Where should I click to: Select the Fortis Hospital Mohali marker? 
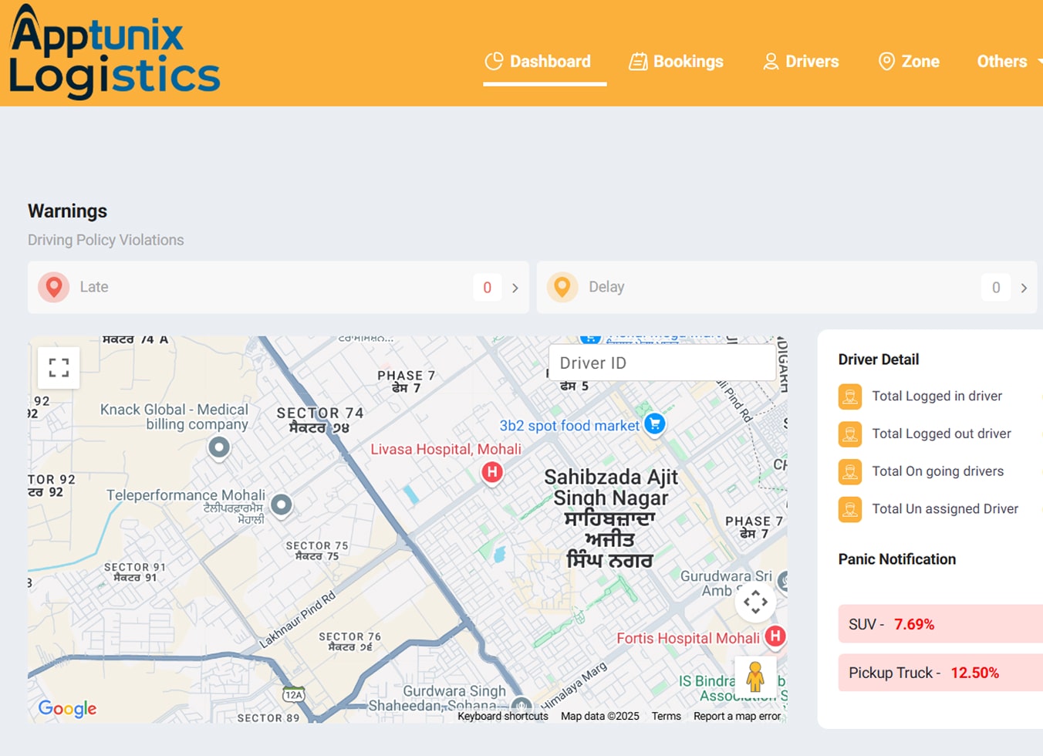click(x=775, y=636)
